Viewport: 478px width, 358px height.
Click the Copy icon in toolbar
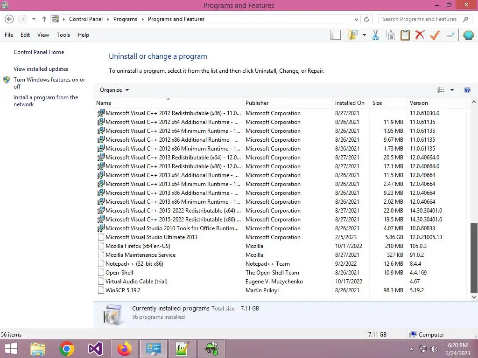point(390,35)
